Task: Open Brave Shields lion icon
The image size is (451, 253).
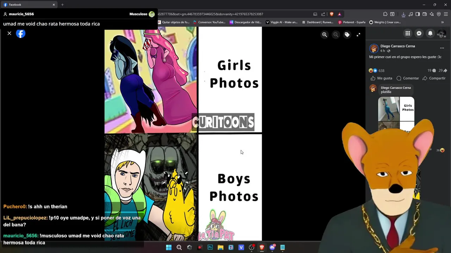Action: click(332, 14)
